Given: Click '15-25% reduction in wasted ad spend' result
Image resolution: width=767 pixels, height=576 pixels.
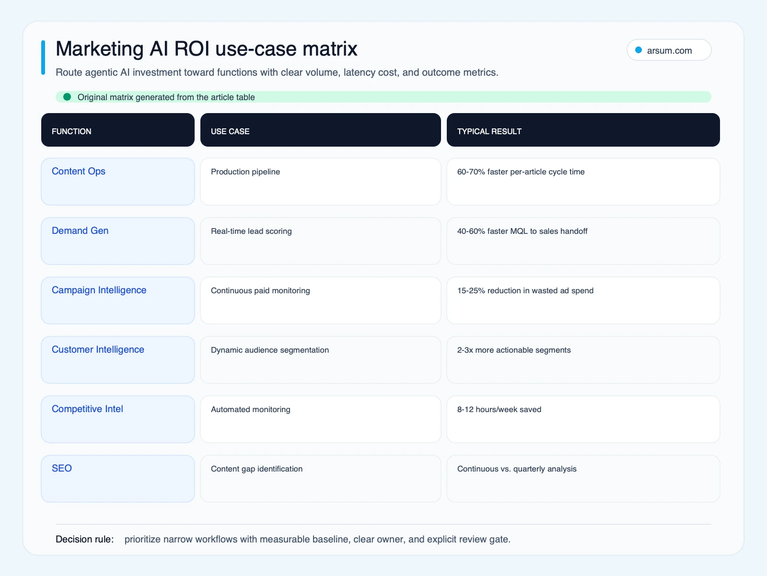Looking at the screenshot, I should pyautogui.click(x=583, y=300).
